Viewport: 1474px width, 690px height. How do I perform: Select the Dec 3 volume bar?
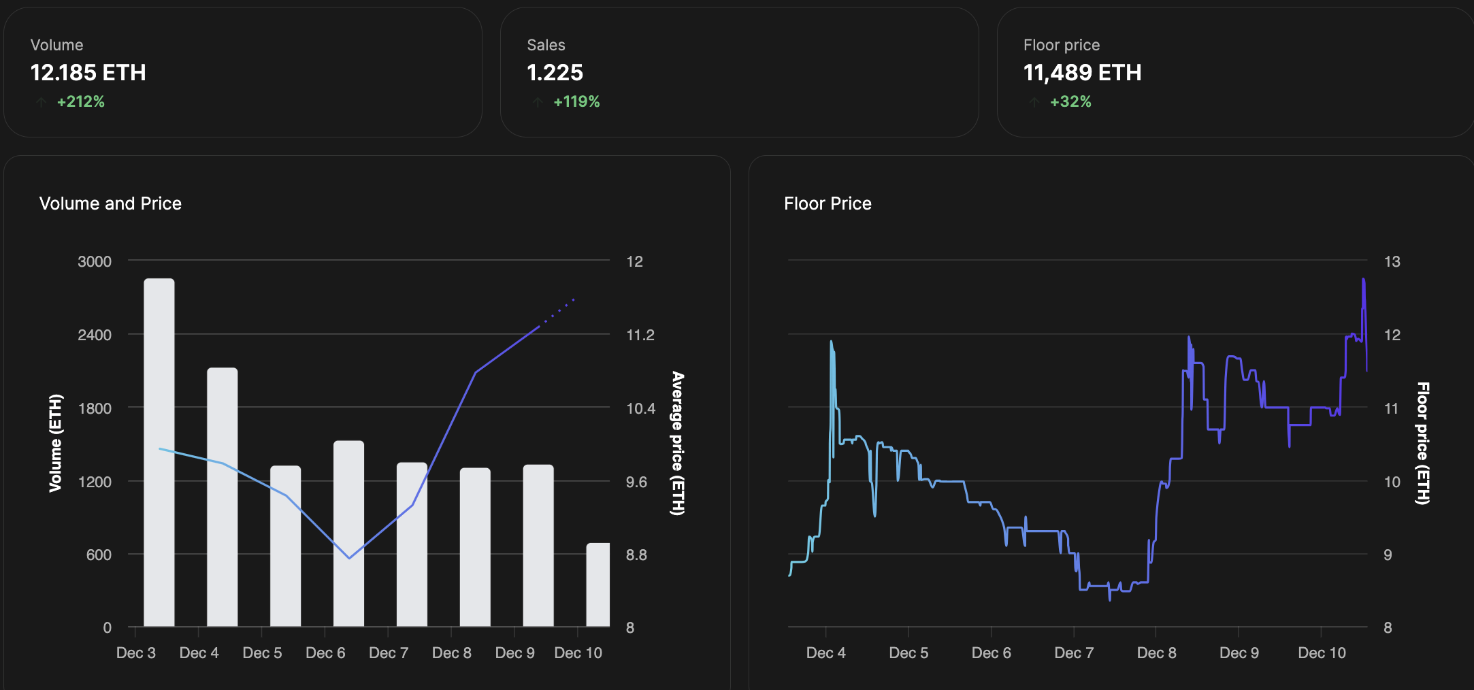pos(159,453)
